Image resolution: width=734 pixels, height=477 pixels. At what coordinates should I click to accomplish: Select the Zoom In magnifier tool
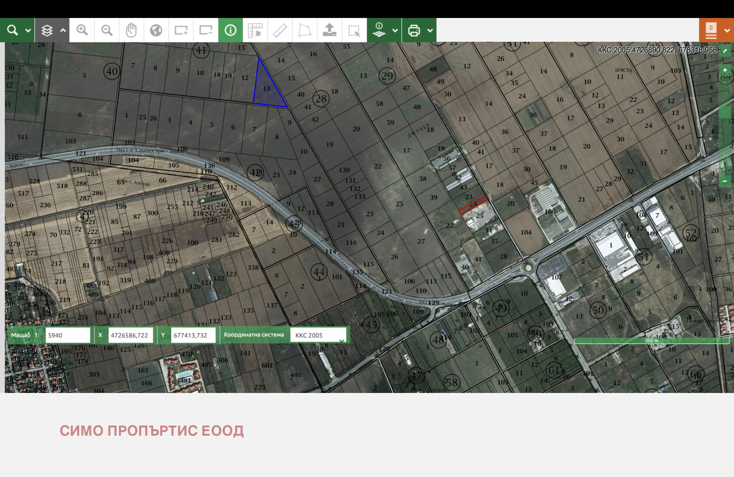point(82,30)
